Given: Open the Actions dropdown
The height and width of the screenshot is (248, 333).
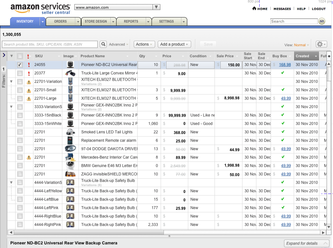Looking at the screenshot, I should click(144, 44).
